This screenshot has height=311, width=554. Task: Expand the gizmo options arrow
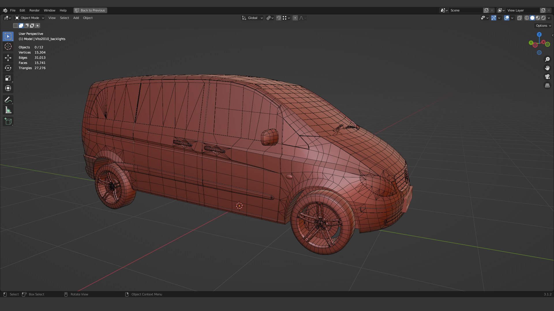click(x=499, y=18)
